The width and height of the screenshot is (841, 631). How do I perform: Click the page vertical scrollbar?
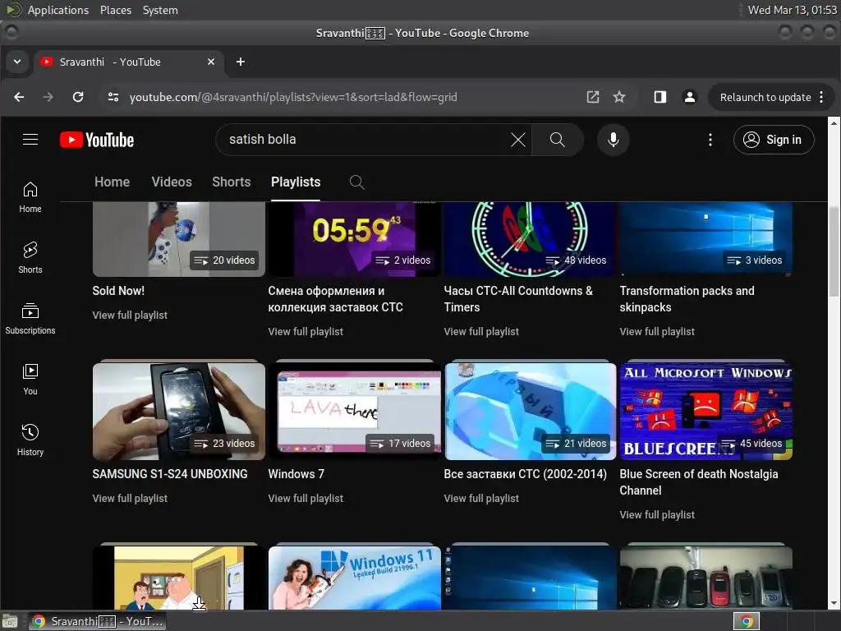point(834,252)
